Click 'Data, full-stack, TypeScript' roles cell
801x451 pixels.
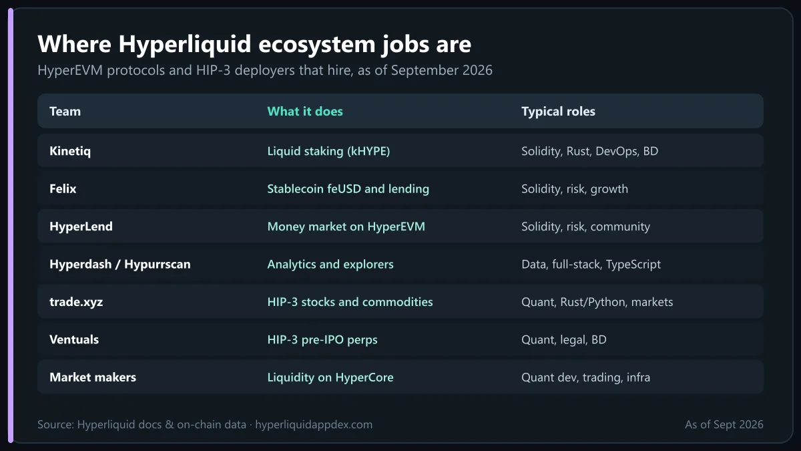point(591,265)
